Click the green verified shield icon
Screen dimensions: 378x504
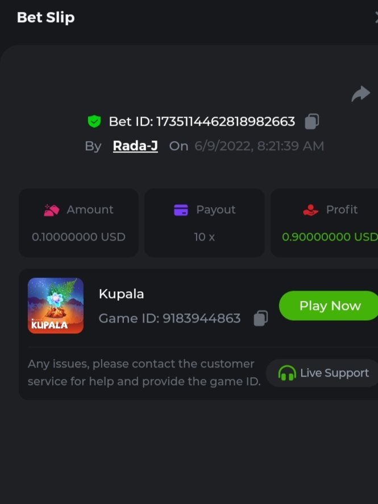[x=94, y=121]
